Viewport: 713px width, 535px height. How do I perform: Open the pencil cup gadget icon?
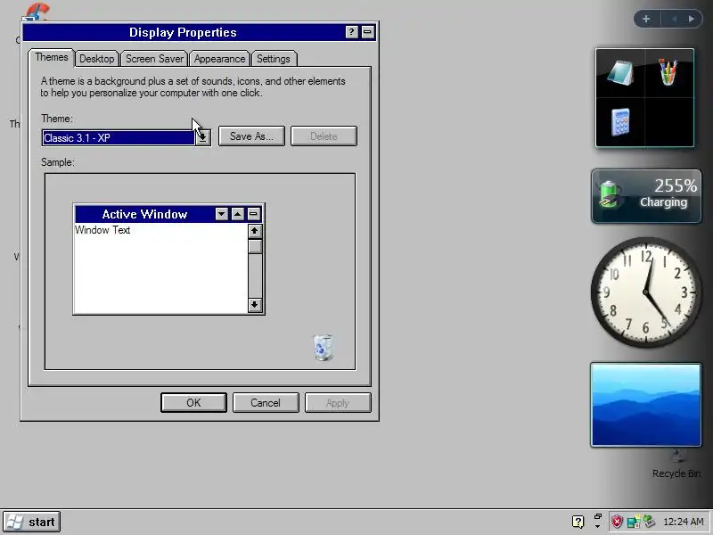(x=668, y=72)
